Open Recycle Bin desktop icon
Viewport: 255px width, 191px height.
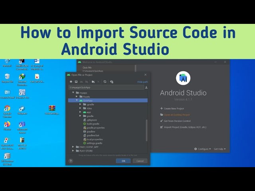[x=7, y=78]
